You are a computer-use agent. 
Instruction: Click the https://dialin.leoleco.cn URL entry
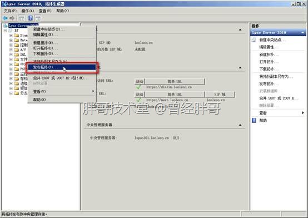pos(169,87)
